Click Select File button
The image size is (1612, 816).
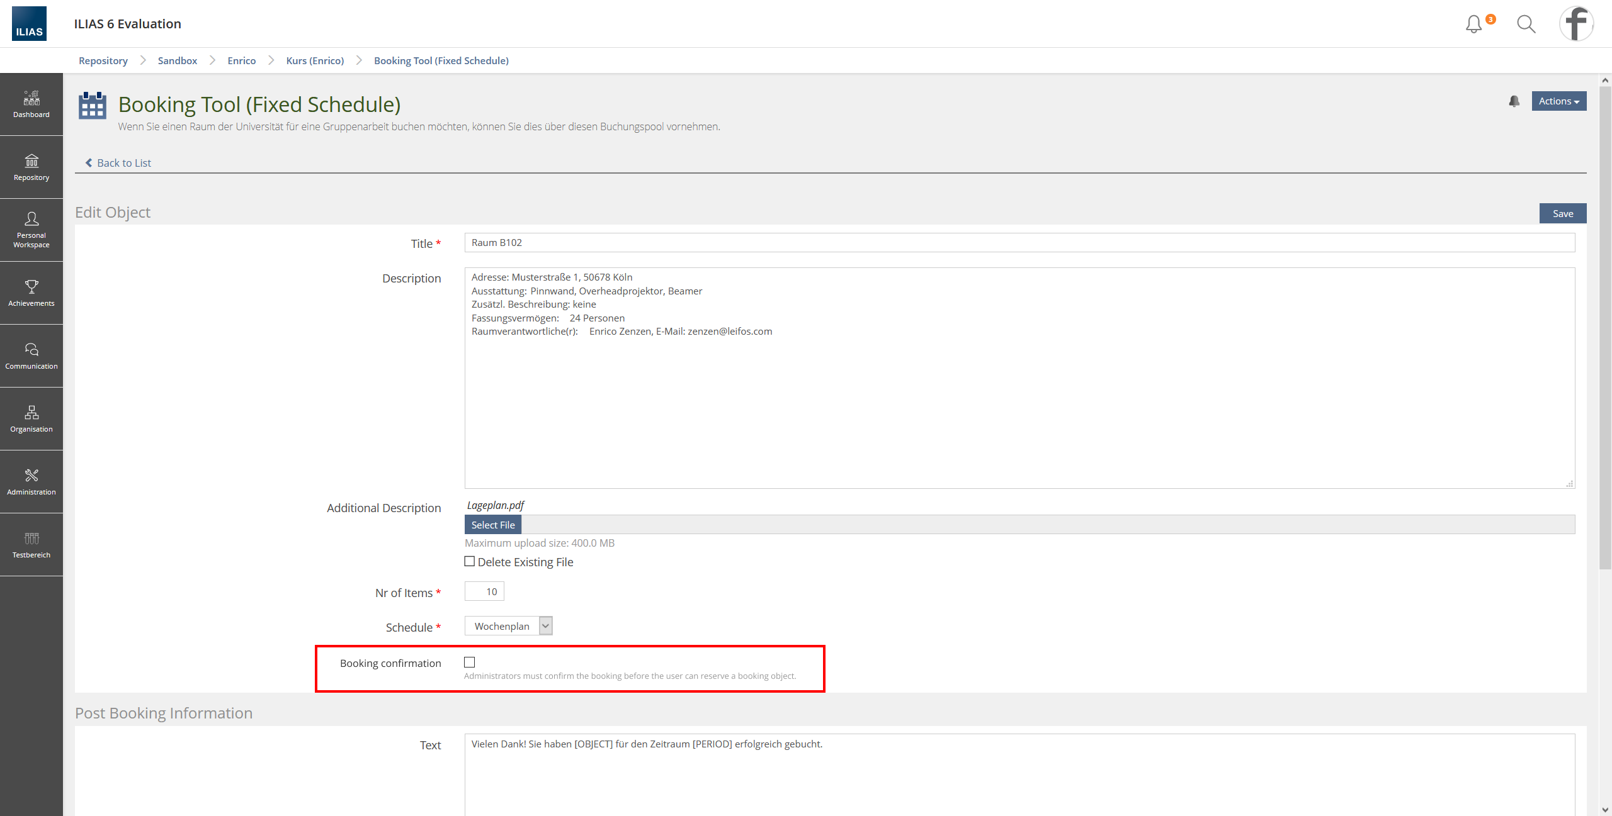pos(492,525)
